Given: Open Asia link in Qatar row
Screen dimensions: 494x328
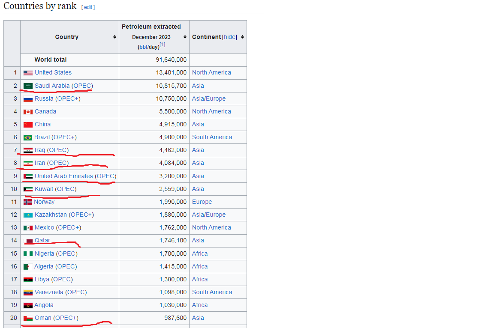Looking at the screenshot, I should 198,241.
